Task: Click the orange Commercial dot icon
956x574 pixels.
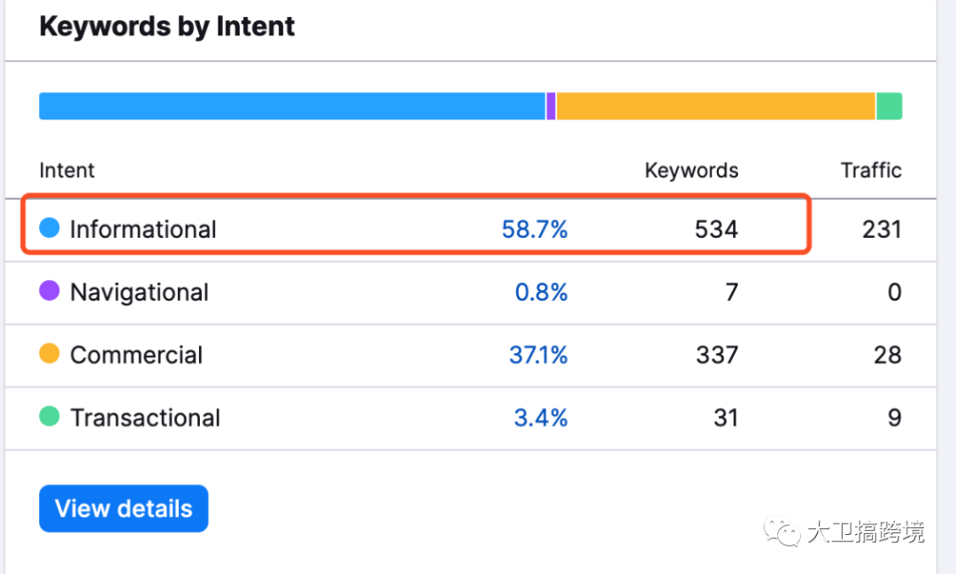Action: [x=50, y=354]
